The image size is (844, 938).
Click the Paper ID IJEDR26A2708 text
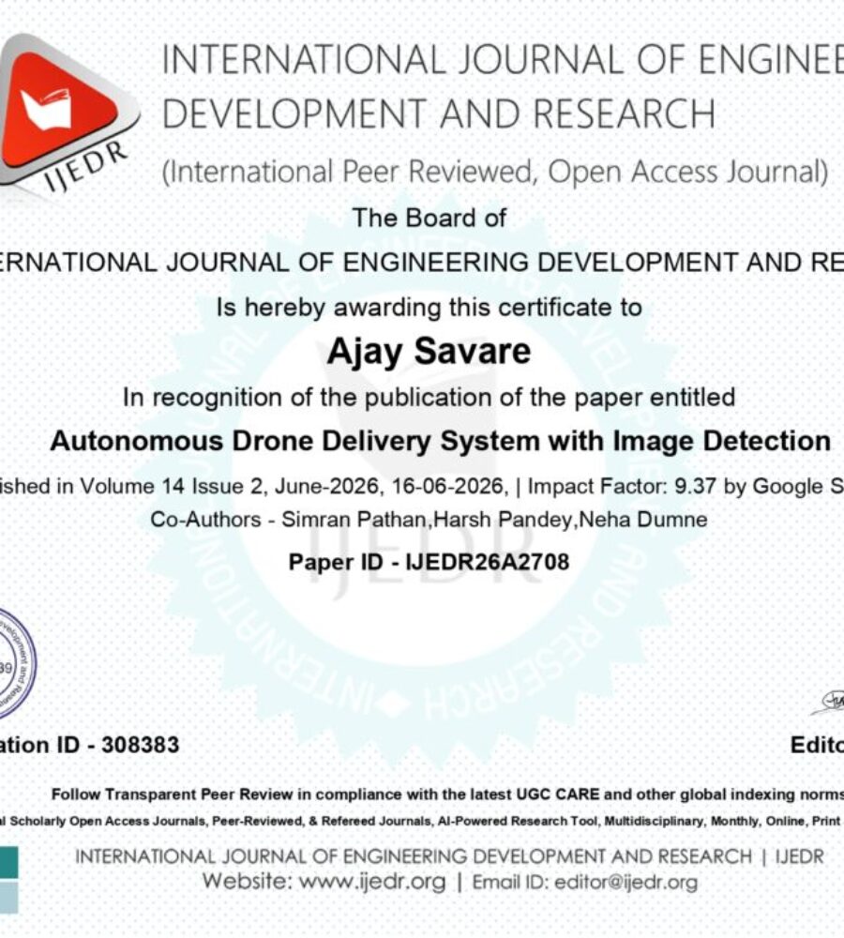pyautogui.click(x=429, y=562)
